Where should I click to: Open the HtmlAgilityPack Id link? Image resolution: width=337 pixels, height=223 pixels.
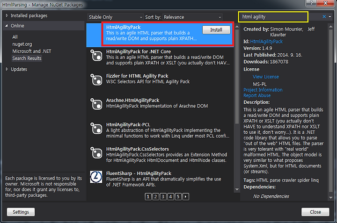(x=266, y=42)
